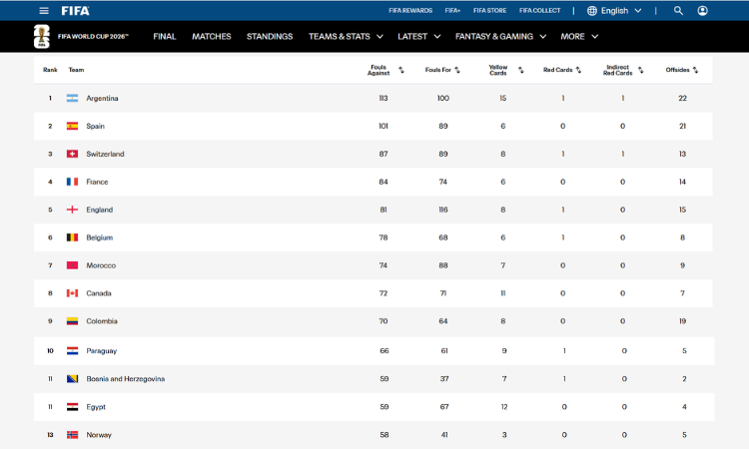749x449 pixels.
Task: Open the Spain team name link
Action: click(x=96, y=126)
